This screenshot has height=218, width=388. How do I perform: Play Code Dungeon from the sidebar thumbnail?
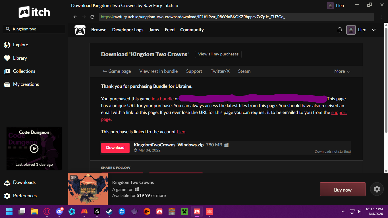click(34, 148)
